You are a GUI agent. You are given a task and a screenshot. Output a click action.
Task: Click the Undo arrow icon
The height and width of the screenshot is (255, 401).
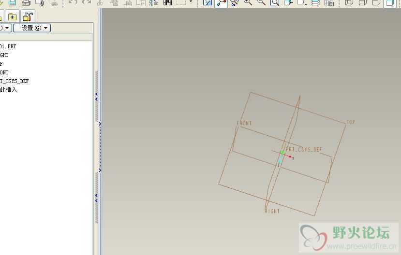pos(73,2)
